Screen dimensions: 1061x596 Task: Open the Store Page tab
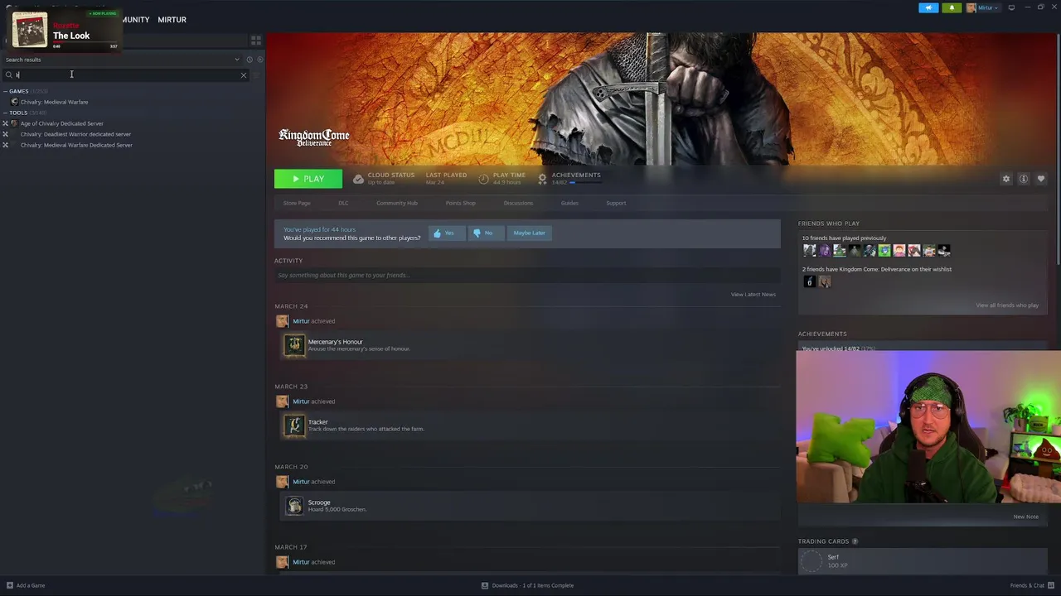click(x=297, y=203)
